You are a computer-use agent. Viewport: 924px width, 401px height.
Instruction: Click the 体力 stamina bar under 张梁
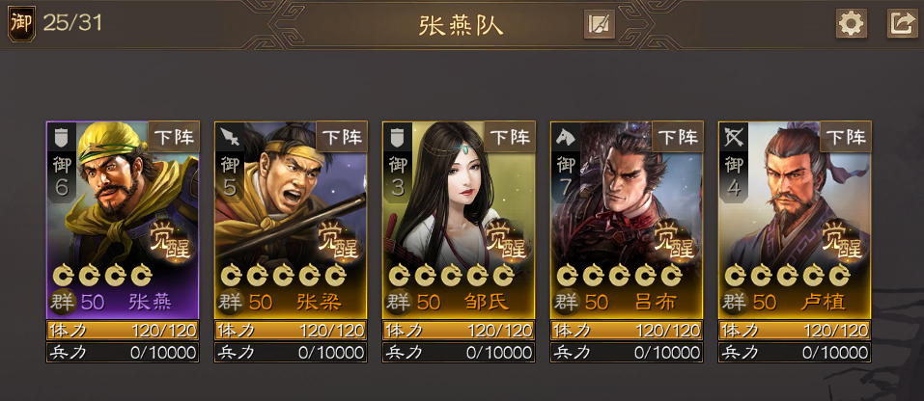291,330
